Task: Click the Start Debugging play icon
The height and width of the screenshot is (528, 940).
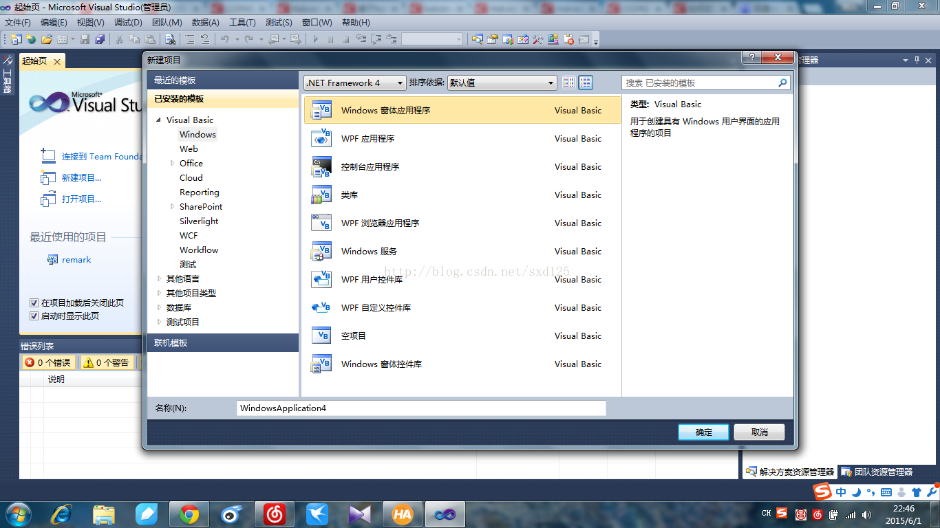Action: 315,39
